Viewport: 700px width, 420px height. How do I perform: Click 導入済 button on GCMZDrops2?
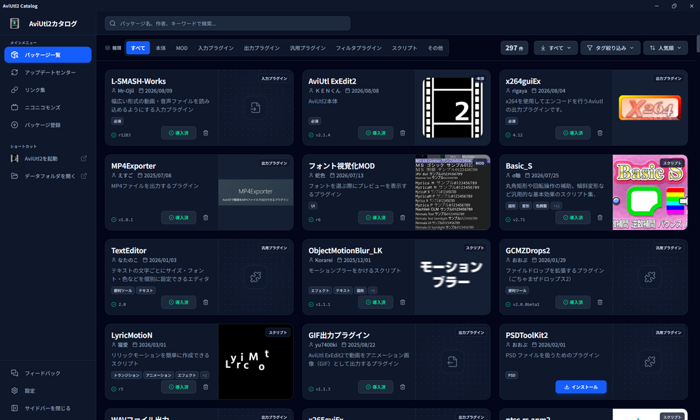click(x=573, y=302)
